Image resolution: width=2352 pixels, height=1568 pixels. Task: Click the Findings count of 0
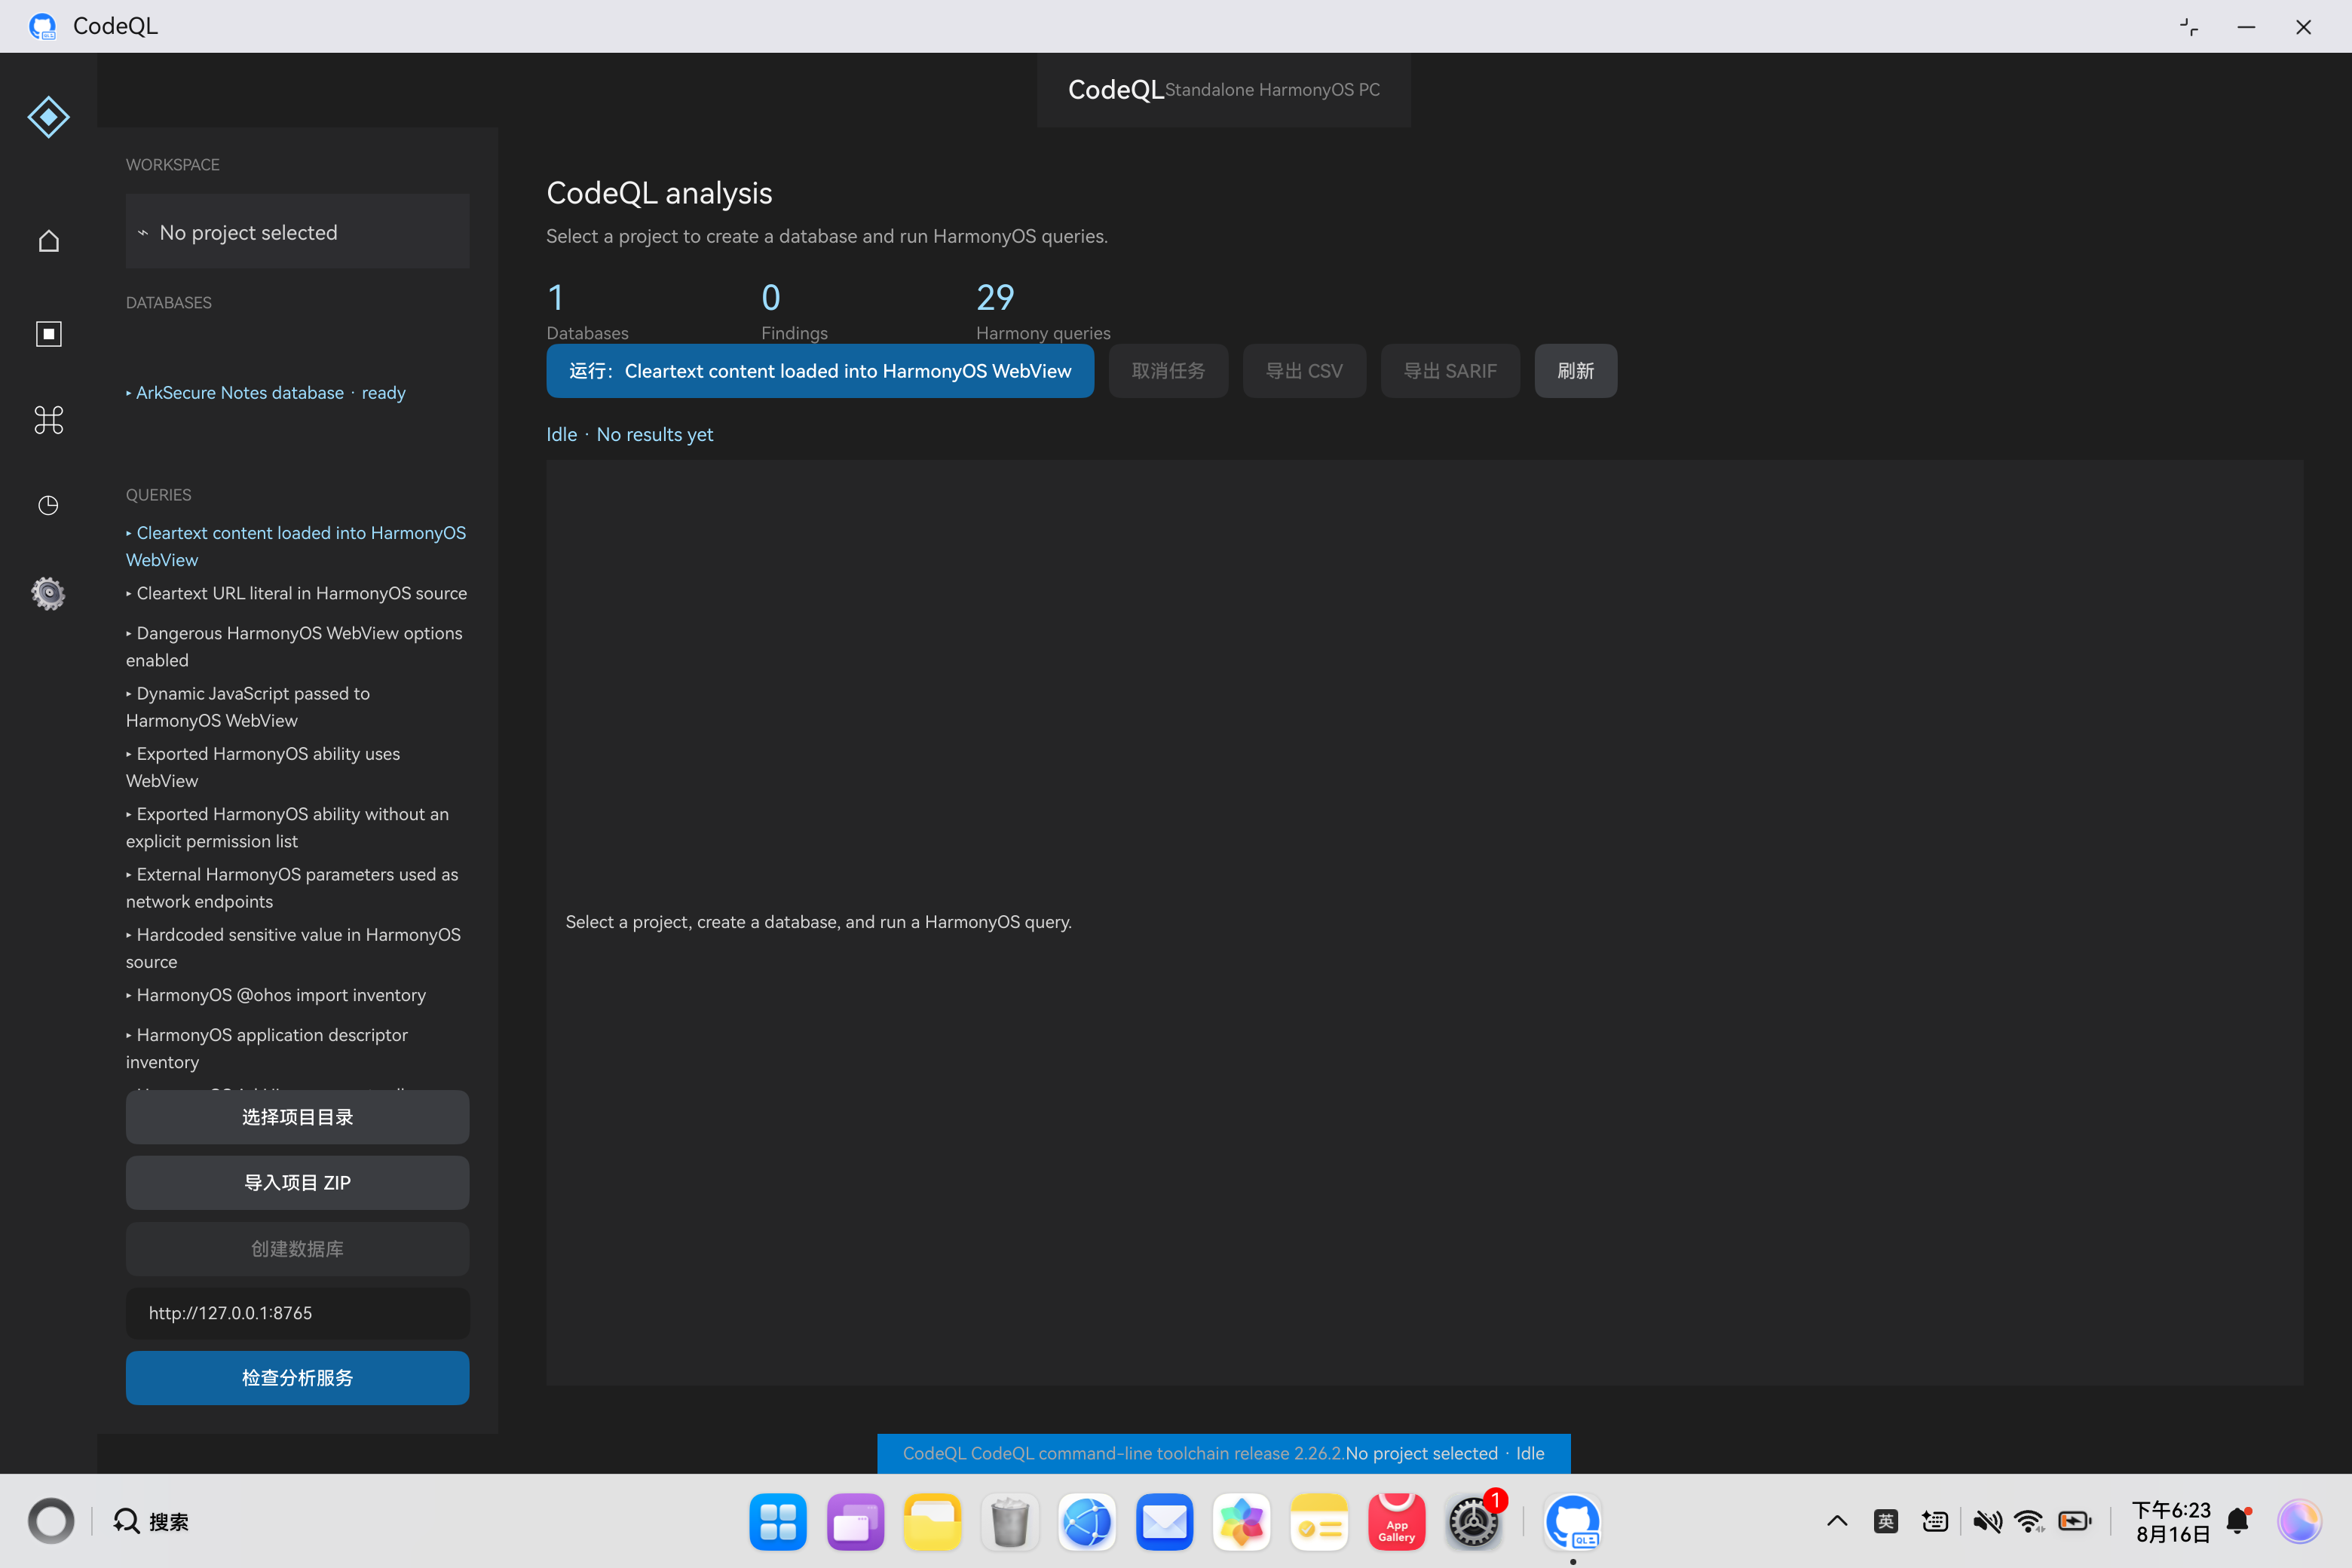(x=771, y=297)
